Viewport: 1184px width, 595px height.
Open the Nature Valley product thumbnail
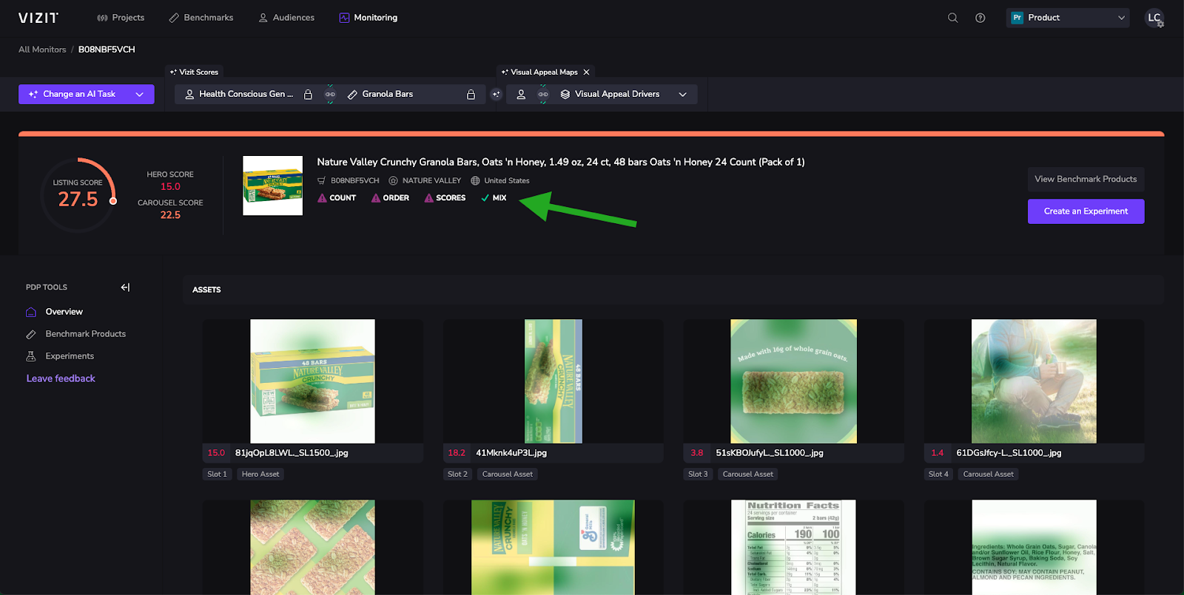(x=273, y=186)
